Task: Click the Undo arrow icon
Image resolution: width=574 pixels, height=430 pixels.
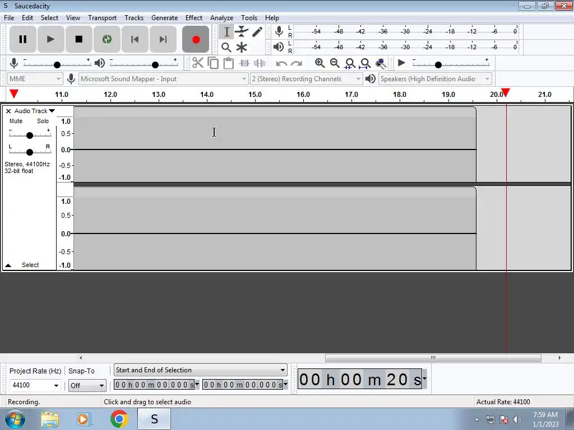Action: (281, 63)
